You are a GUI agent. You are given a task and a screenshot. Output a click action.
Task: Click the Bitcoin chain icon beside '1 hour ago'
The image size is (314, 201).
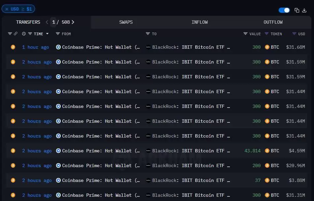(13, 47)
